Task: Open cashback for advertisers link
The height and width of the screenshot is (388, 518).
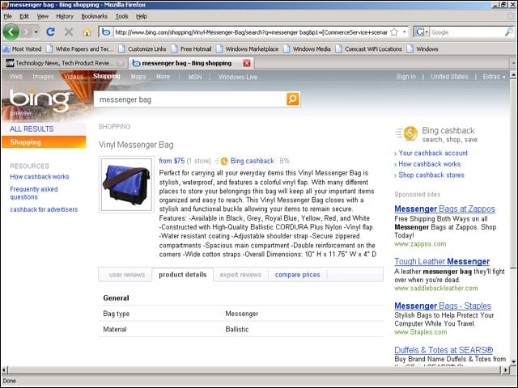Action: tap(44, 209)
